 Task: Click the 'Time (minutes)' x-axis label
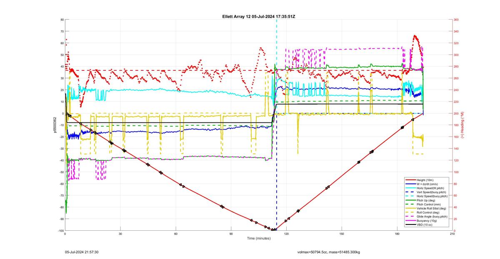pyautogui.click(x=258, y=238)
